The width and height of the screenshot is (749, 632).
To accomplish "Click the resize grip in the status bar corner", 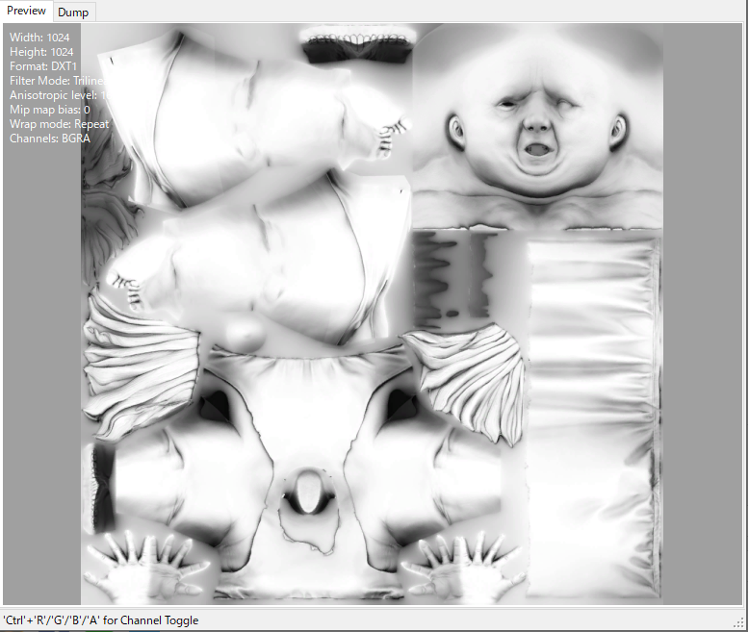I will (738, 621).
